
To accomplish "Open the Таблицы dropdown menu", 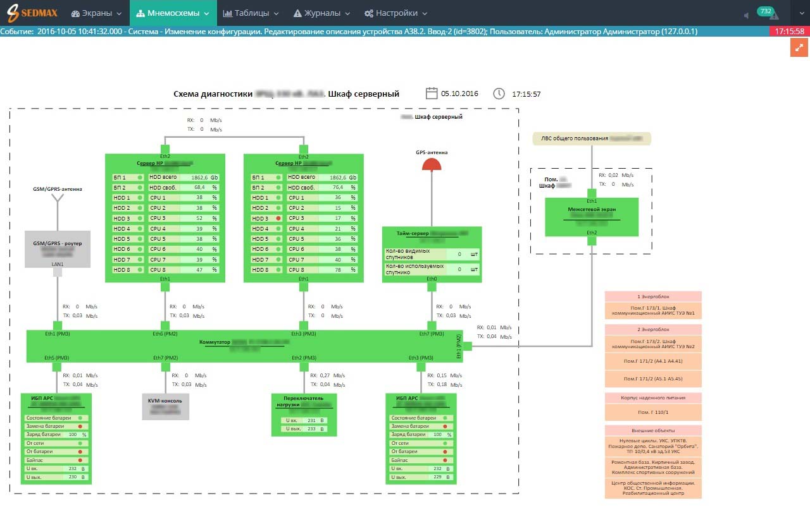I will (x=251, y=13).
